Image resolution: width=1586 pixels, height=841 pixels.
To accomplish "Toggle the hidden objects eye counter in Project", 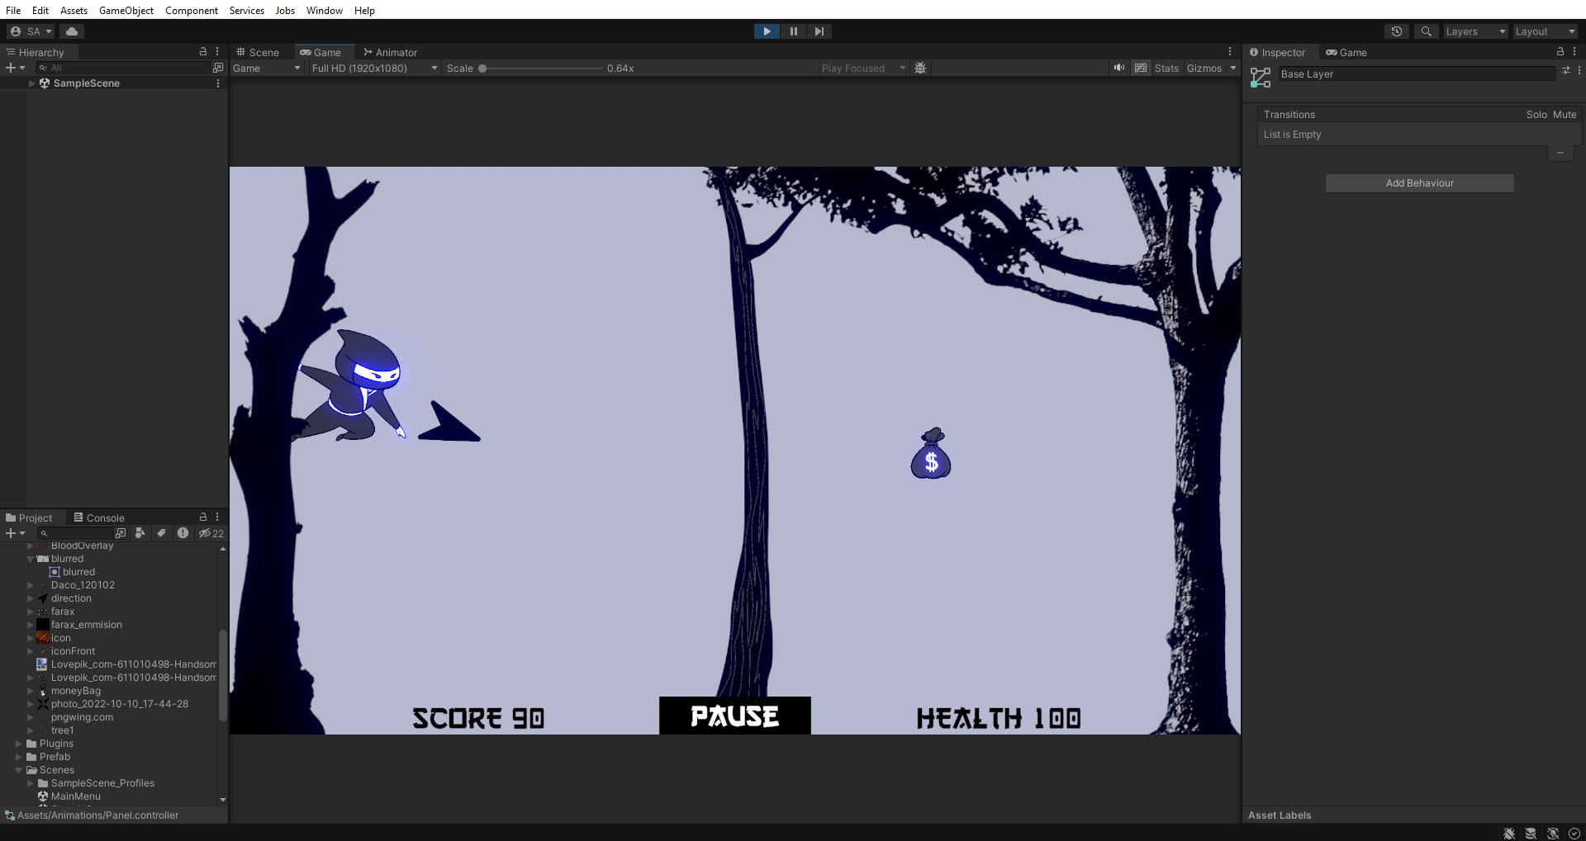I will pyautogui.click(x=207, y=533).
